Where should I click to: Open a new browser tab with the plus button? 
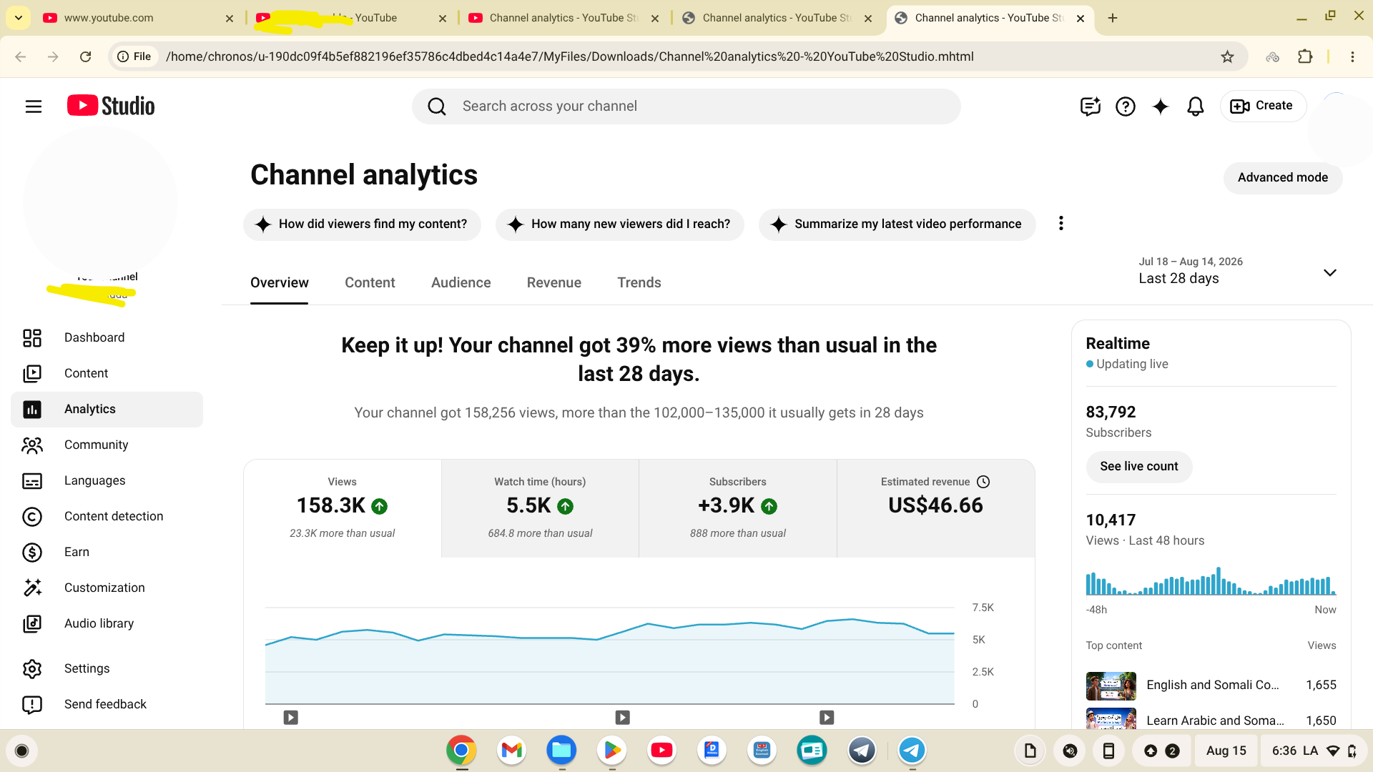pyautogui.click(x=1113, y=18)
